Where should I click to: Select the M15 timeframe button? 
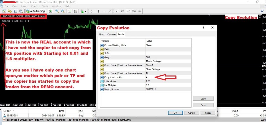click(x=128, y=11)
